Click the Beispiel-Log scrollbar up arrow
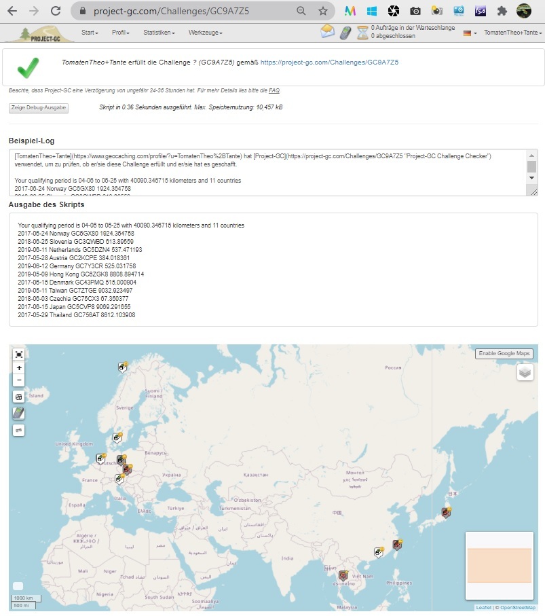This screenshot has width=545, height=616. click(x=531, y=156)
